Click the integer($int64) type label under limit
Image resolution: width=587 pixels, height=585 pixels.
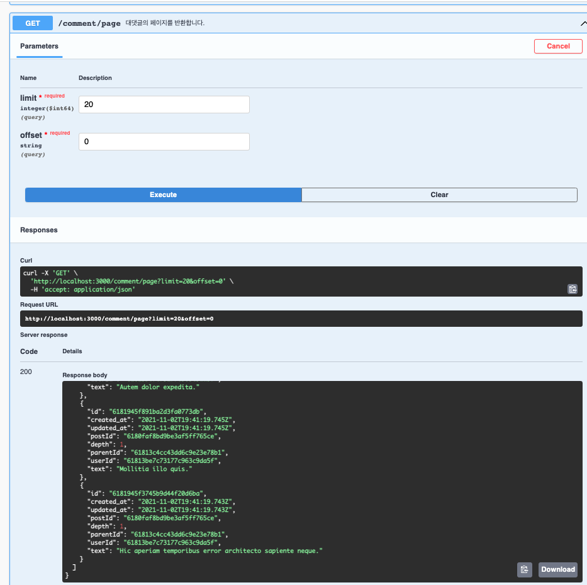point(47,108)
